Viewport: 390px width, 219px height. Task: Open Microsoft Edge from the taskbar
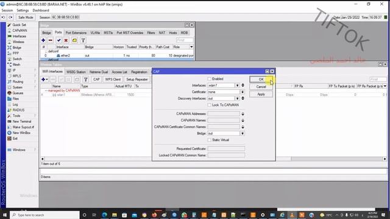tap(104, 215)
